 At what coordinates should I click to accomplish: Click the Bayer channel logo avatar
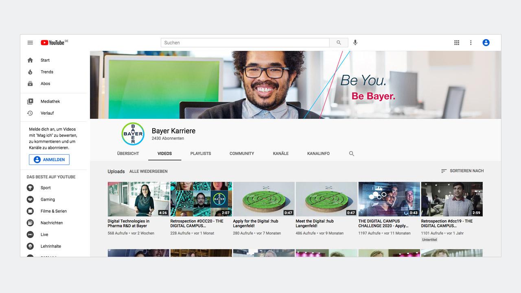(133, 134)
